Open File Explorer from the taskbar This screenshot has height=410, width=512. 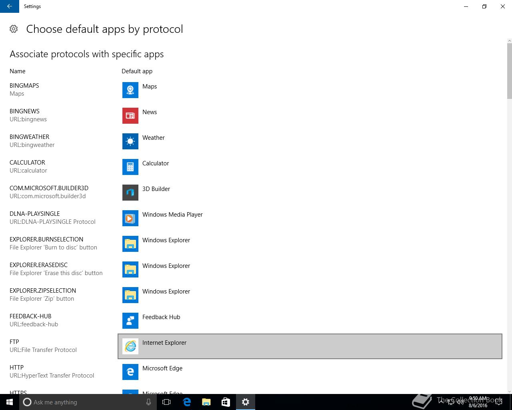tap(206, 402)
